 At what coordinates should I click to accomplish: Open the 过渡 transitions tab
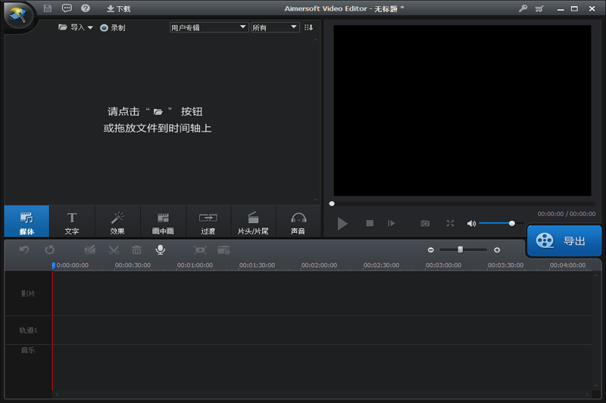[x=208, y=222]
